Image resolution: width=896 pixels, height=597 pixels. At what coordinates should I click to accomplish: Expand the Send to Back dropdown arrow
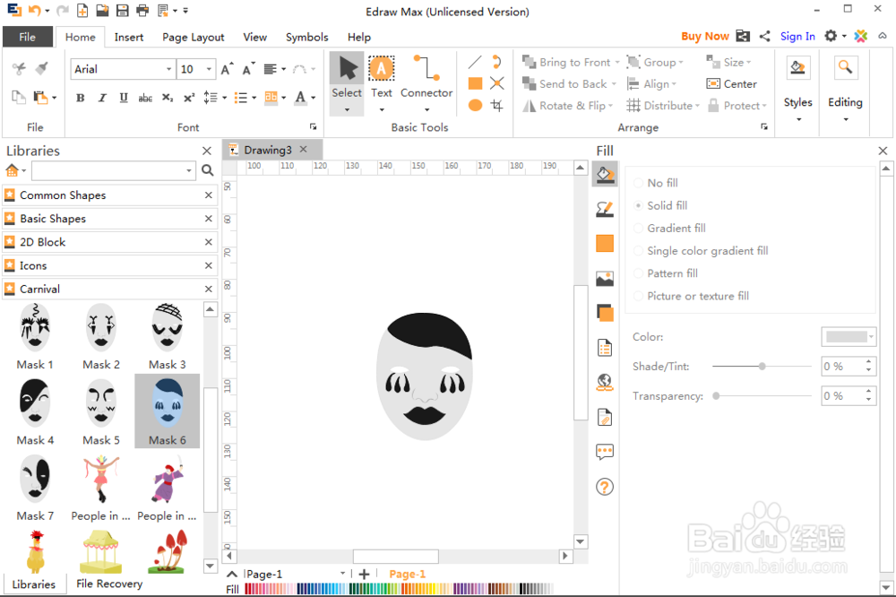[x=615, y=84]
